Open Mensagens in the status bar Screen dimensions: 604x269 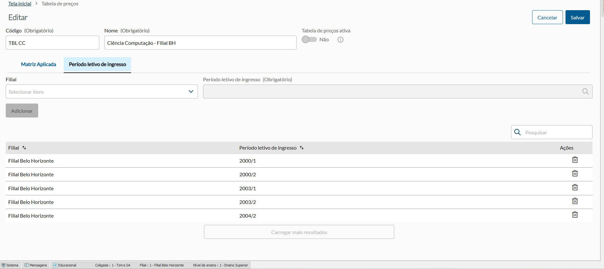[36, 265]
